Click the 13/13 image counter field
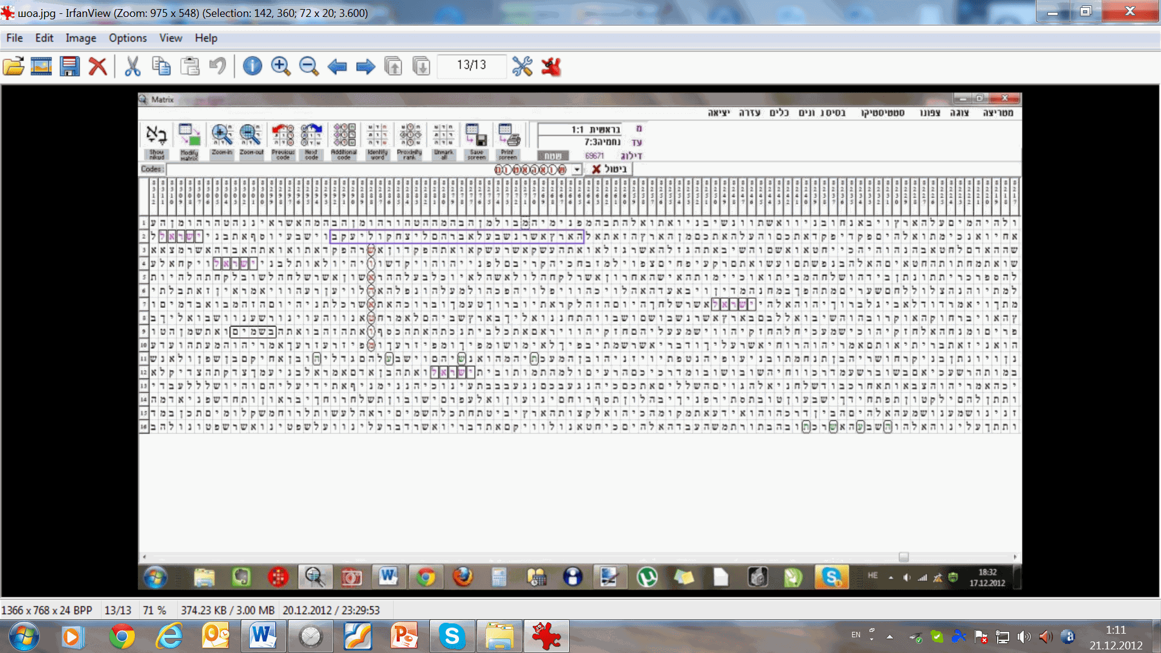 [x=472, y=65]
